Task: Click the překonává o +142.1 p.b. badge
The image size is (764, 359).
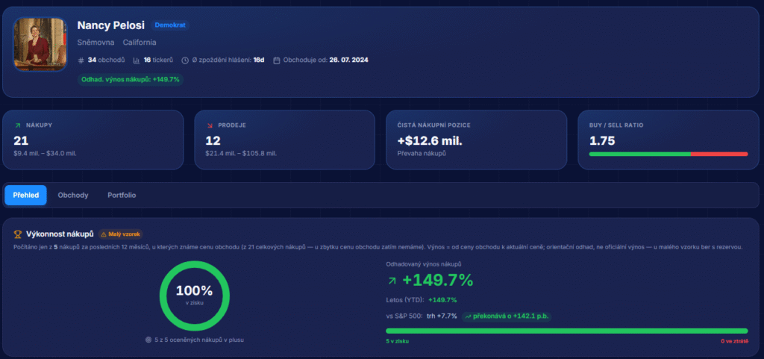Action: (507, 316)
